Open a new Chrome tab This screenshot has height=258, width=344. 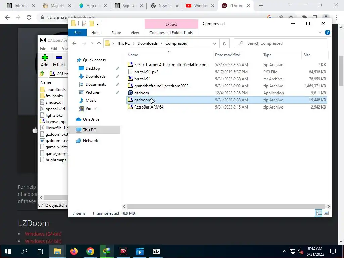[261, 6]
